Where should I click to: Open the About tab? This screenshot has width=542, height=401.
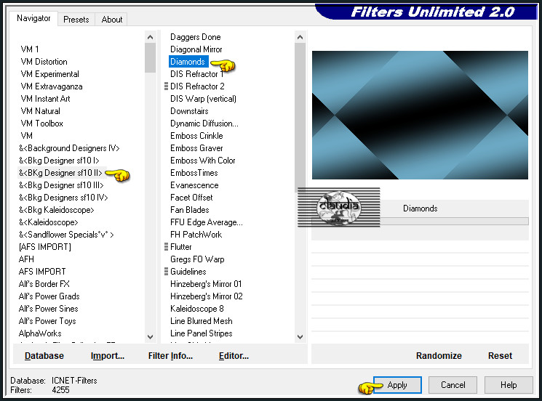coord(111,20)
